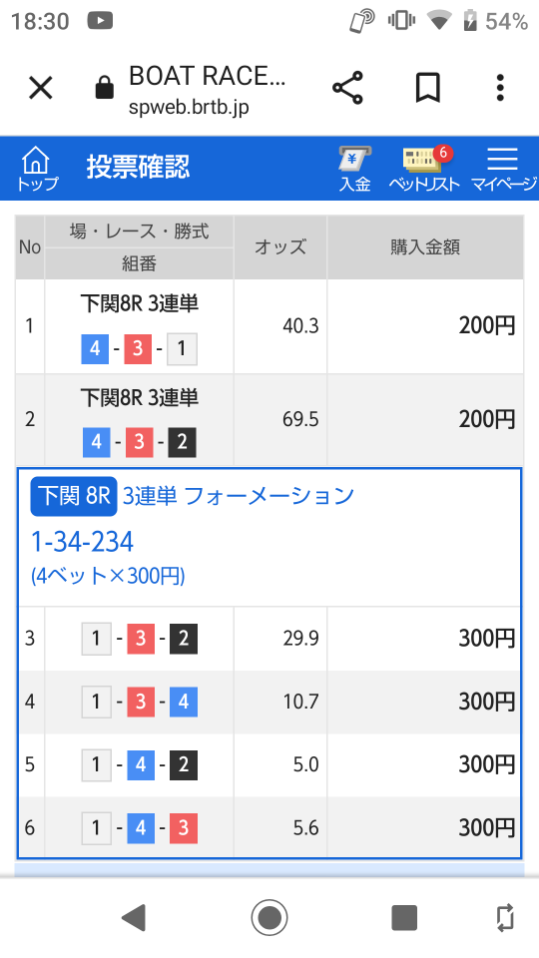Viewport: 539px width, 958px height.
Task: Tap the screen rotation icon
Action: coord(505,917)
